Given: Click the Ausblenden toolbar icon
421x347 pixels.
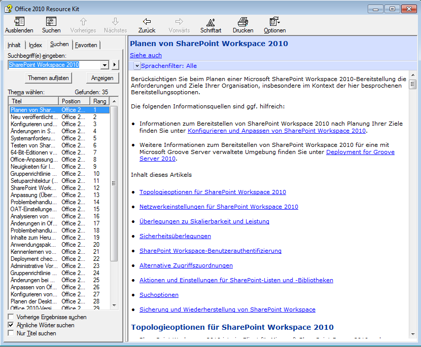Looking at the screenshot, I should [x=19, y=22].
